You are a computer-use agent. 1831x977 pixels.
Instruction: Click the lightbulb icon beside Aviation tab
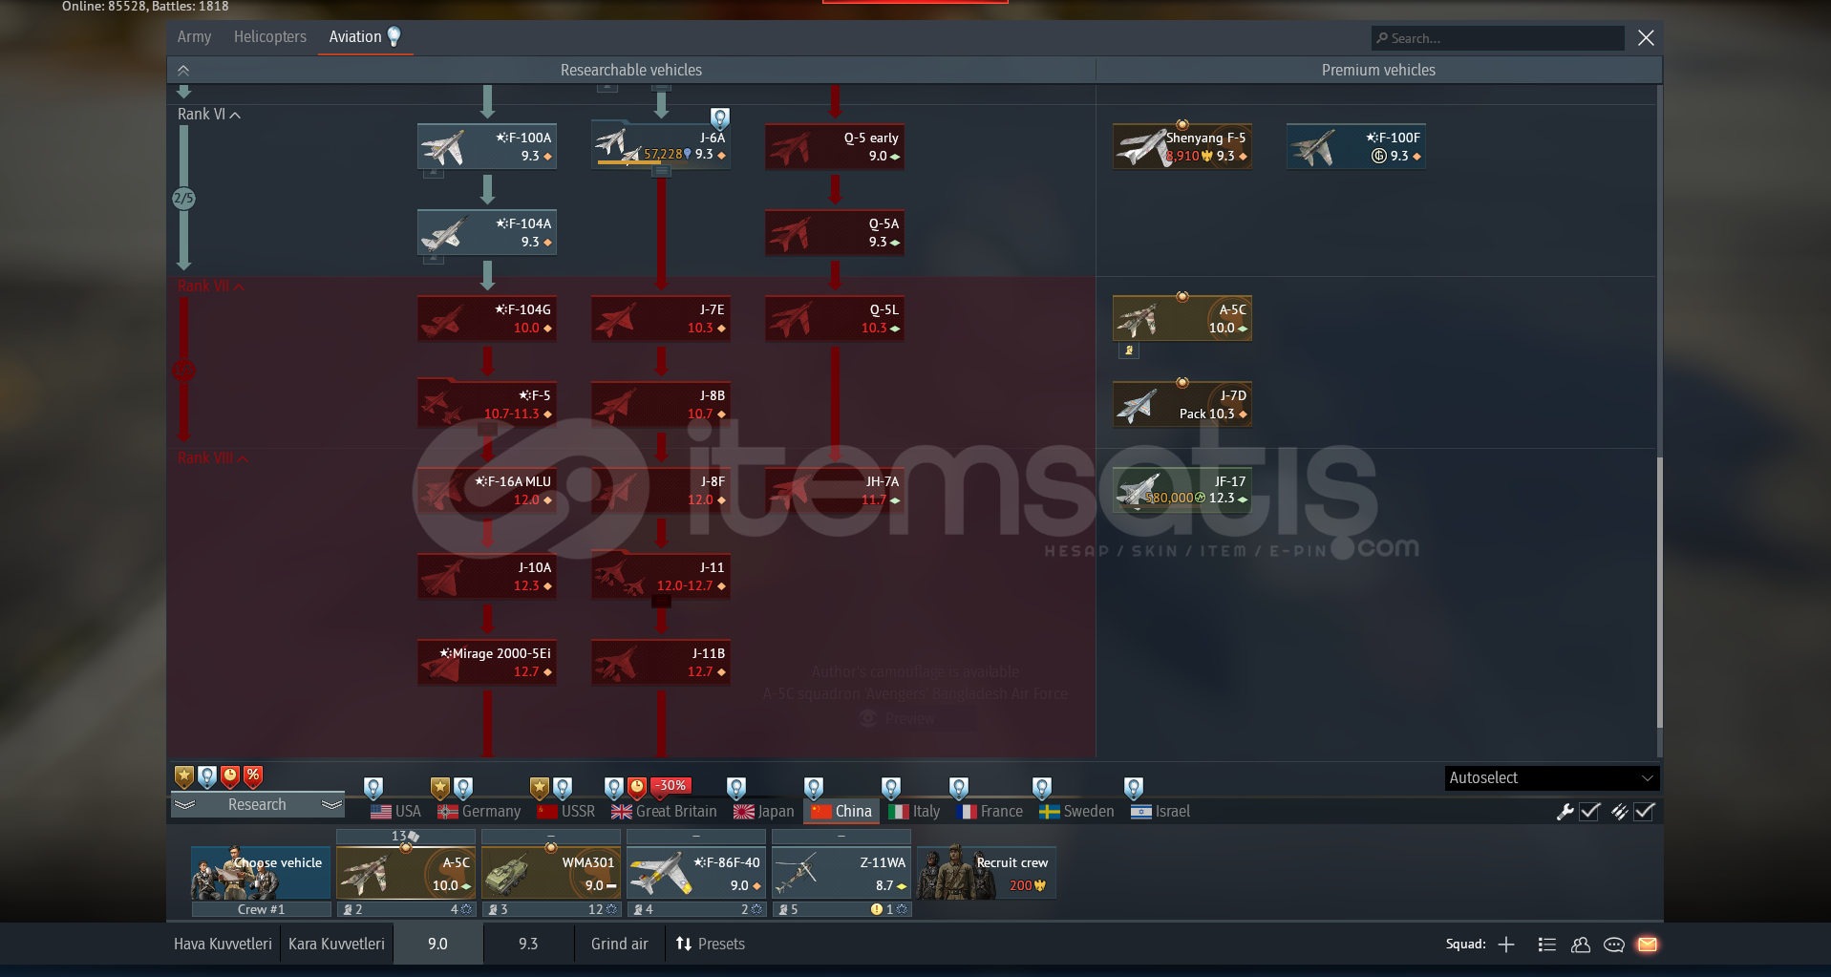pos(394,36)
